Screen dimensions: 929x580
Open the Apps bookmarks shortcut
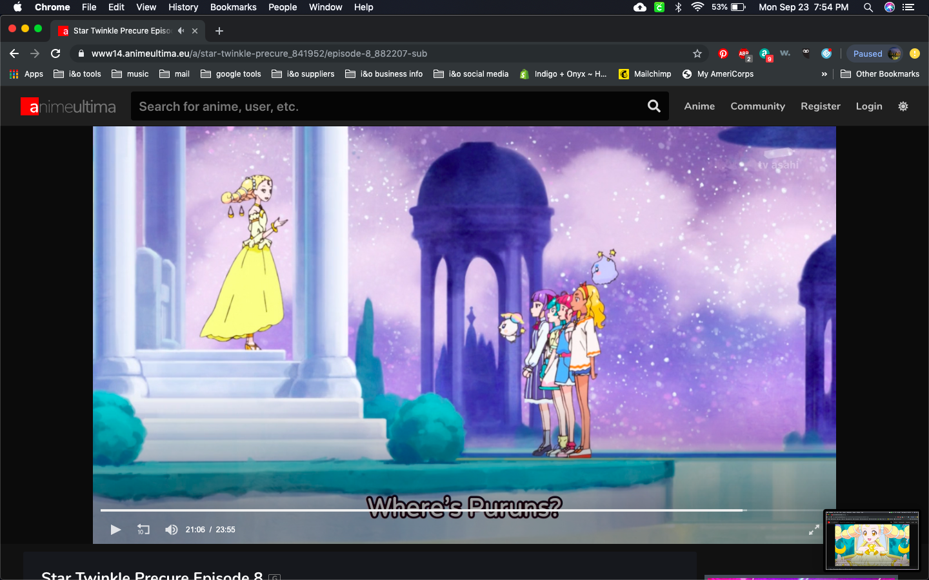26,74
